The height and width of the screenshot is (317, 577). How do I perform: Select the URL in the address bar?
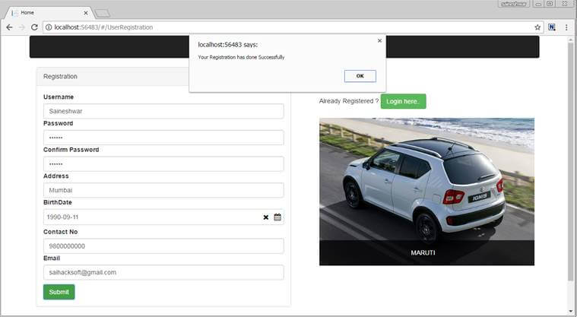tap(103, 27)
